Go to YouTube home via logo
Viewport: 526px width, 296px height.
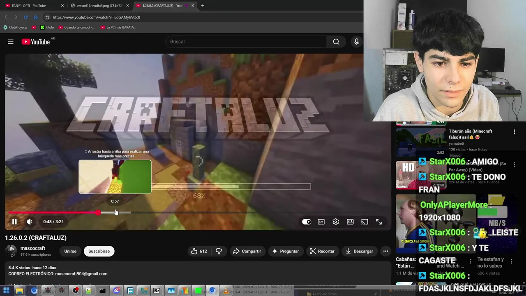click(x=36, y=42)
